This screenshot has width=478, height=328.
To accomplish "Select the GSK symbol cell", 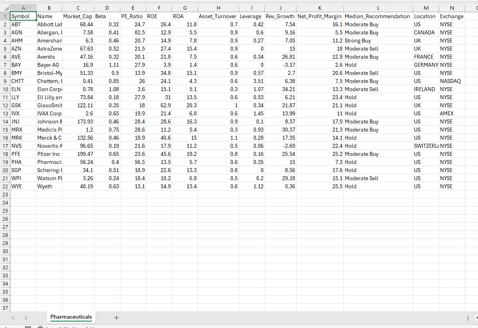I will tap(23, 105).
